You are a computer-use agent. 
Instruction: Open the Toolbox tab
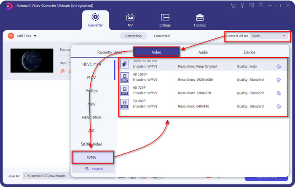pos(200,20)
